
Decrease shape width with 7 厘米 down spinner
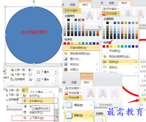[56, 81]
